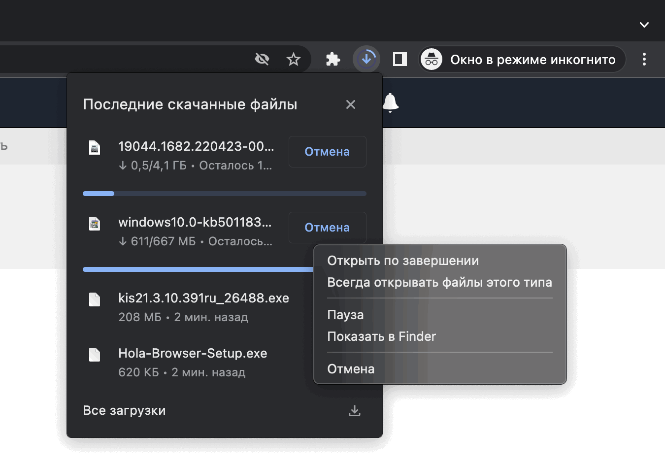Cancel the windows10.0-kb501183 download button

tap(327, 228)
